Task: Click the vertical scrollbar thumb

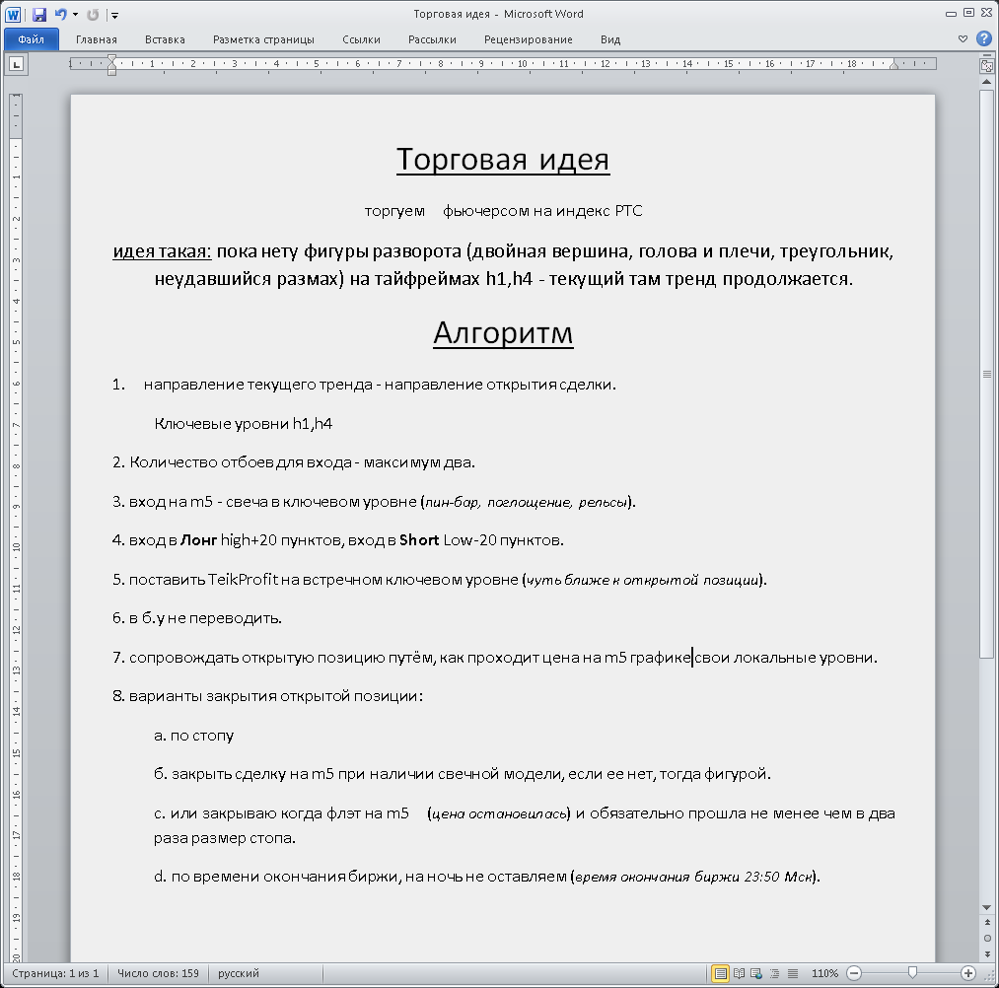Action: (987, 374)
